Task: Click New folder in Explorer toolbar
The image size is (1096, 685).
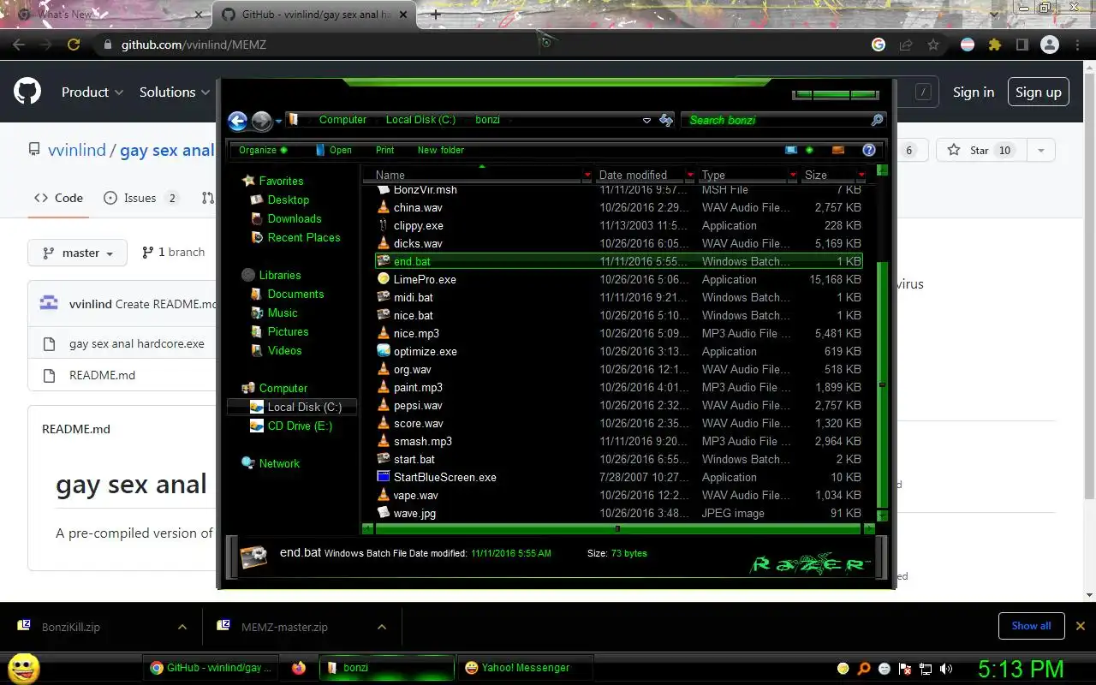Action: [x=441, y=150]
